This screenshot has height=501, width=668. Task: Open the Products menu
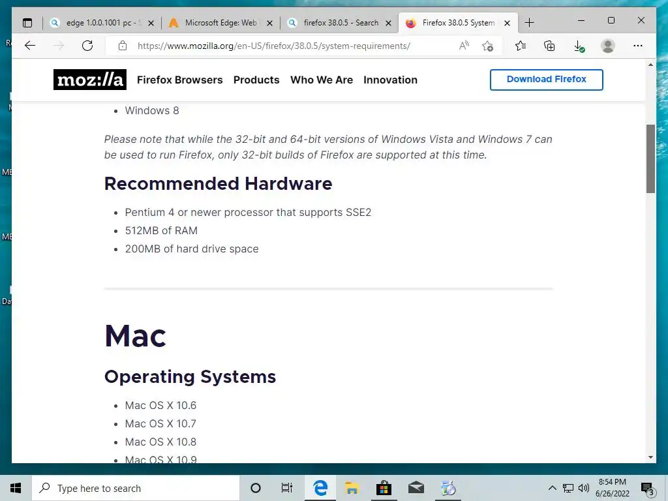point(256,80)
